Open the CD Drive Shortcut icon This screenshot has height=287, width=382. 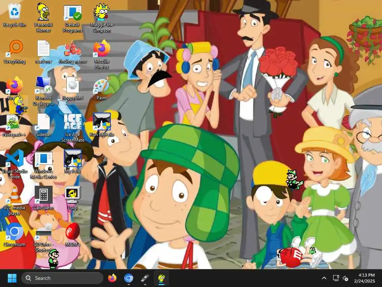click(43, 239)
